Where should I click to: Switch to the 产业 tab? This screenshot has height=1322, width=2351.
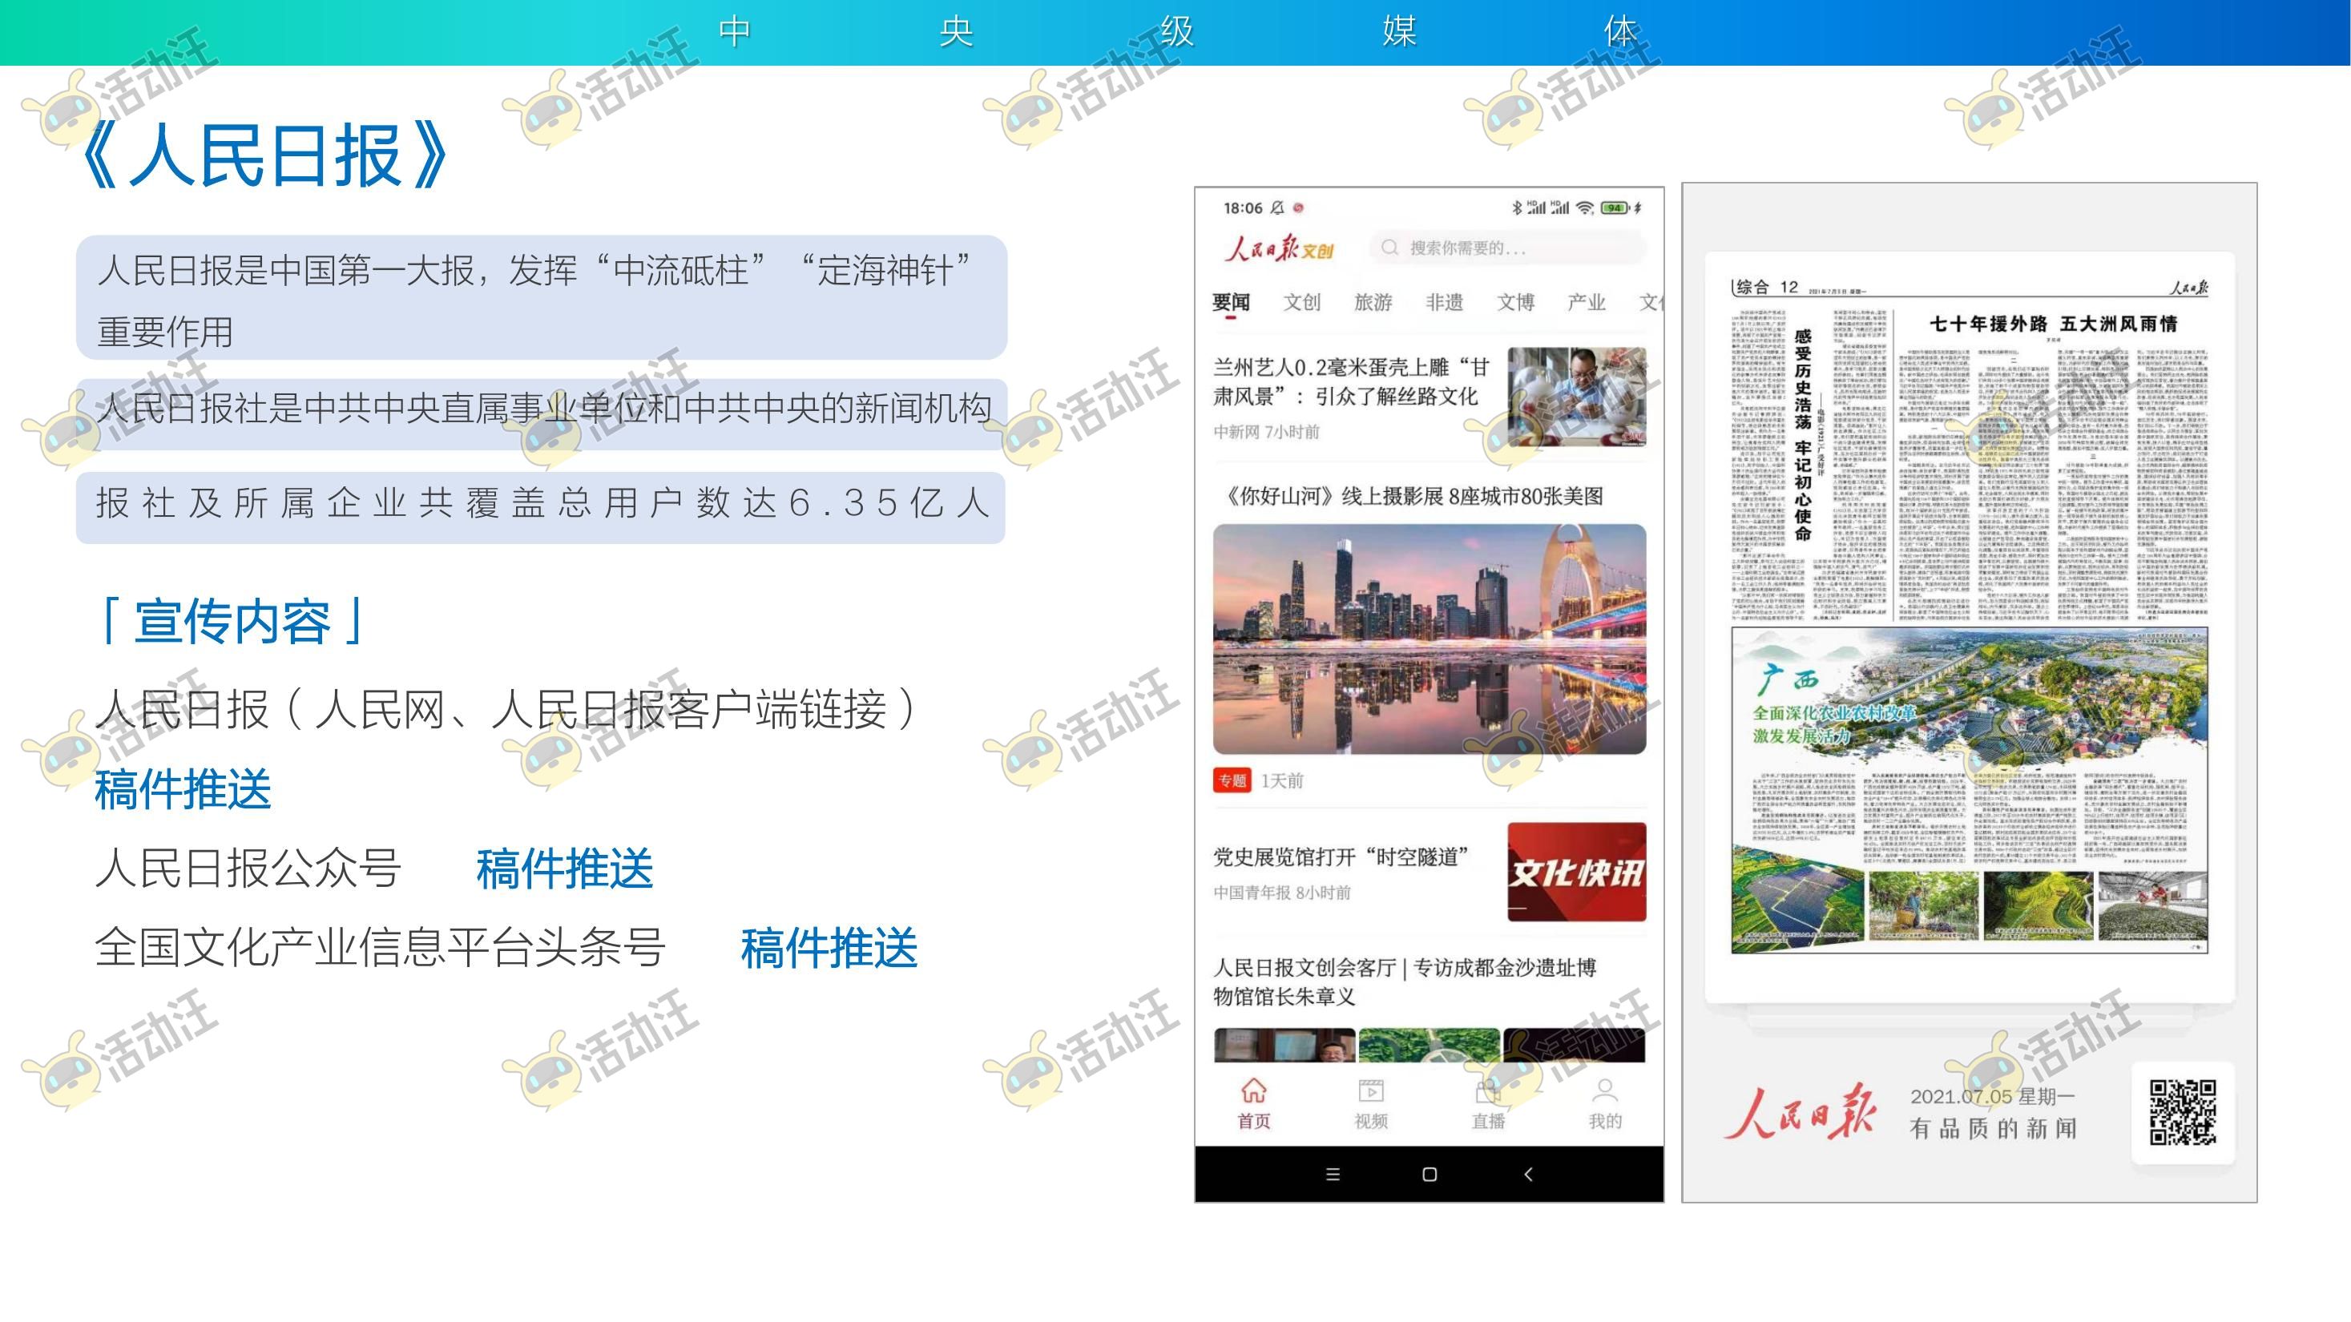[x=1587, y=302]
